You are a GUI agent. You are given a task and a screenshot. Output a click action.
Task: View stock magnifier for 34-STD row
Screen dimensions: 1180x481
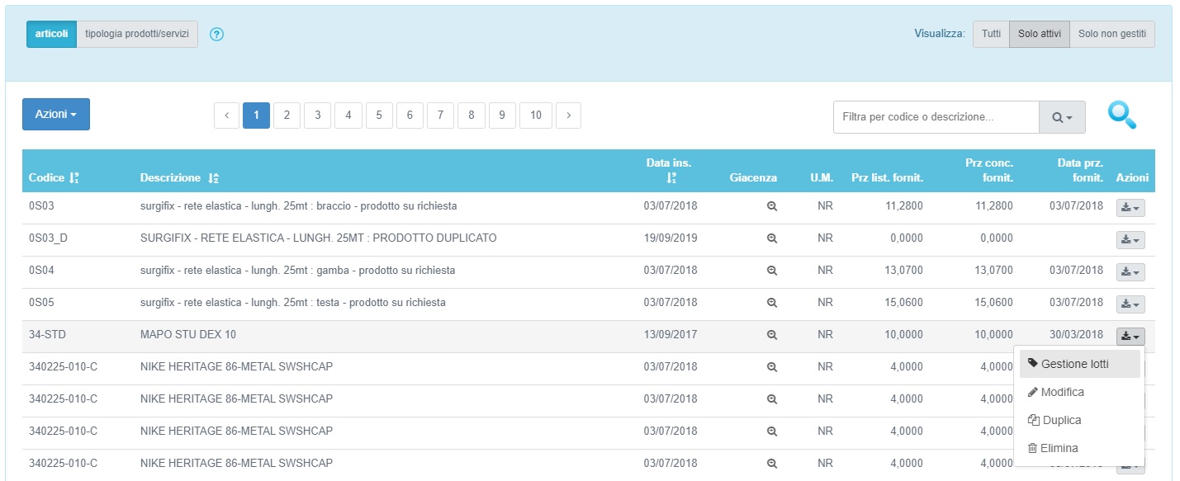point(772,335)
